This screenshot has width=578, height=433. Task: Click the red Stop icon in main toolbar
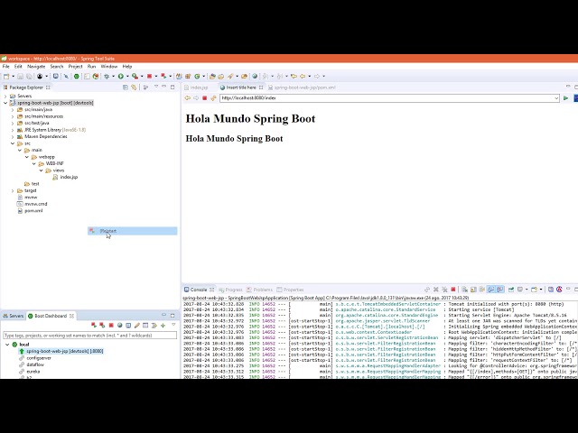[x=149, y=76]
